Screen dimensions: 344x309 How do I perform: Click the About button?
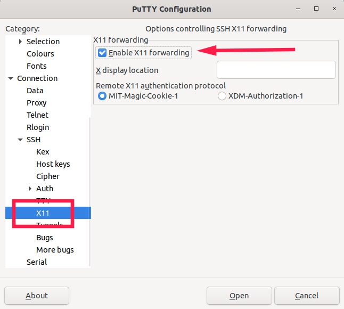click(x=37, y=296)
